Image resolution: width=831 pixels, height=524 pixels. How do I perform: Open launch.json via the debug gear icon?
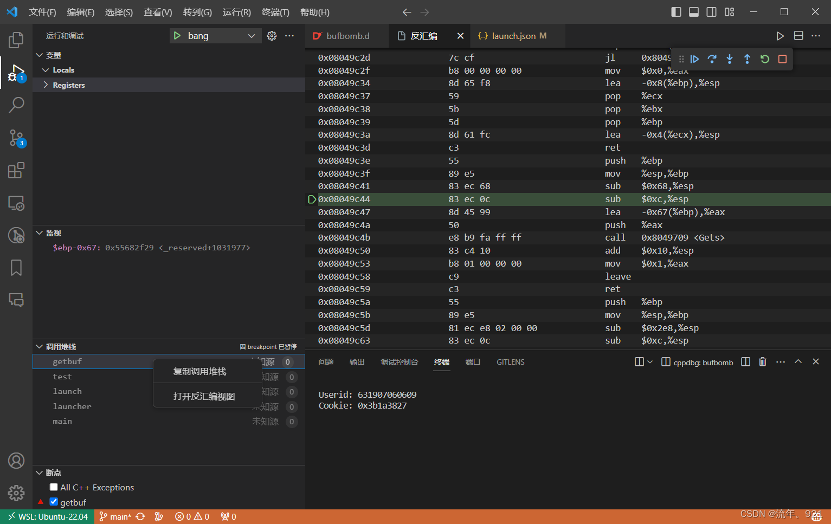pyautogui.click(x=272, y=36)
